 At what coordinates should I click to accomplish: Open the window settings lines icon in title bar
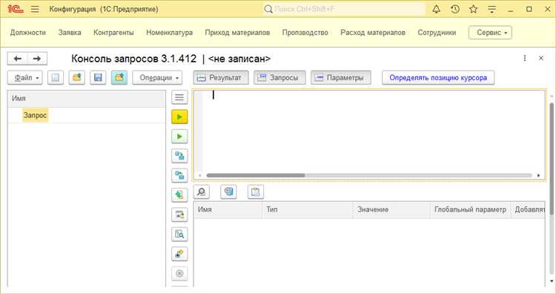[492, 9]
